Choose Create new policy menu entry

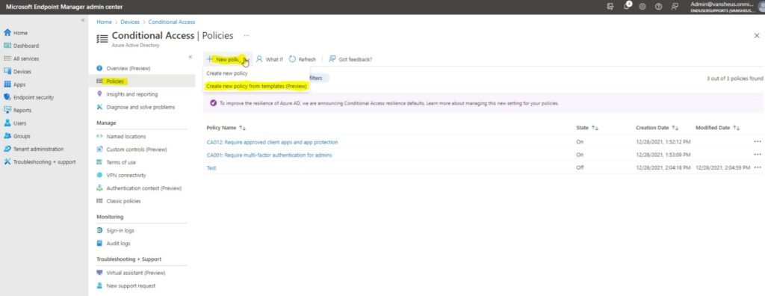[227, 73]
